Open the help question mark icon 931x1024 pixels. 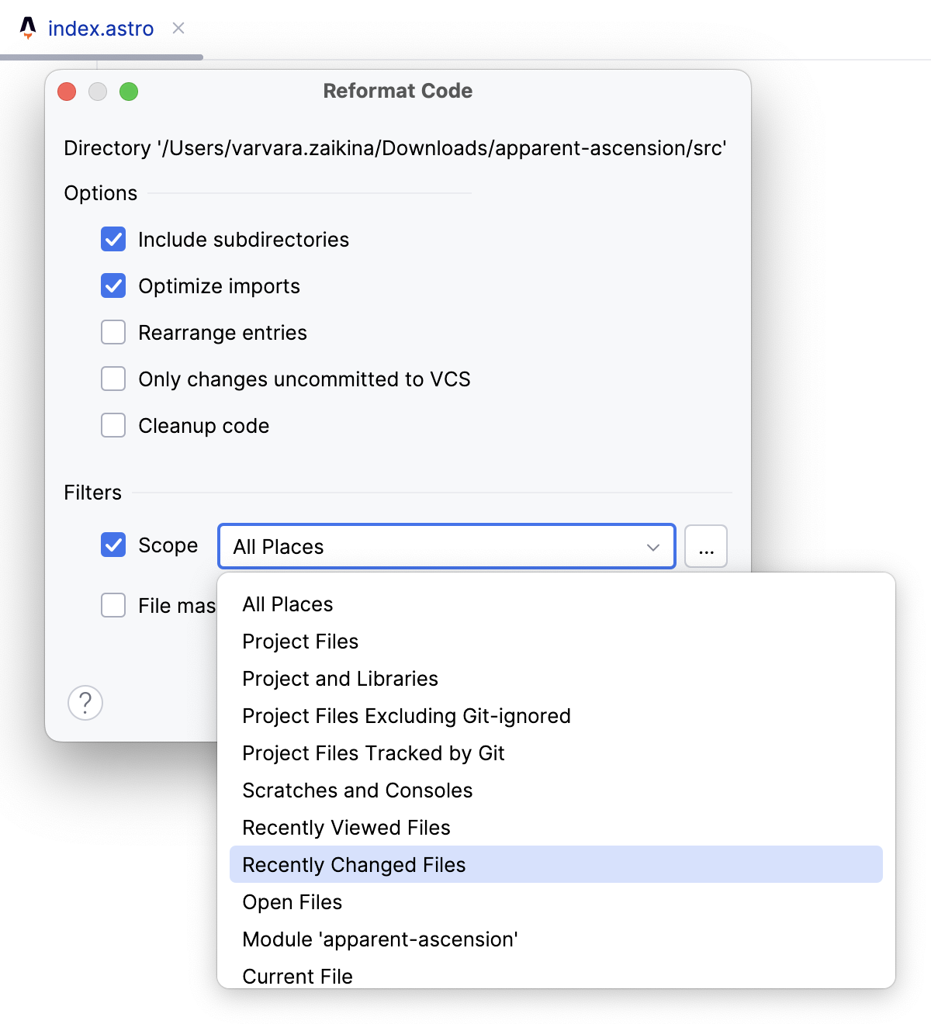pos(85,702)
